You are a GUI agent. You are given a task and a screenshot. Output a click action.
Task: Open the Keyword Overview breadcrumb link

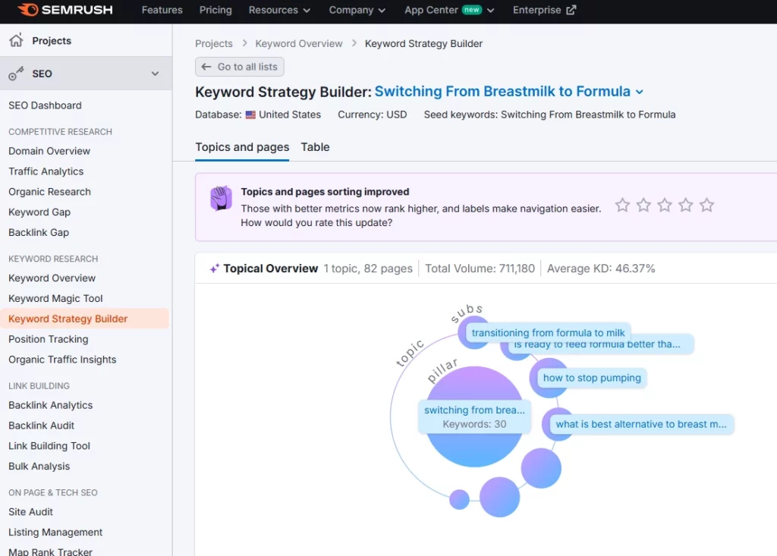point(299,43)
